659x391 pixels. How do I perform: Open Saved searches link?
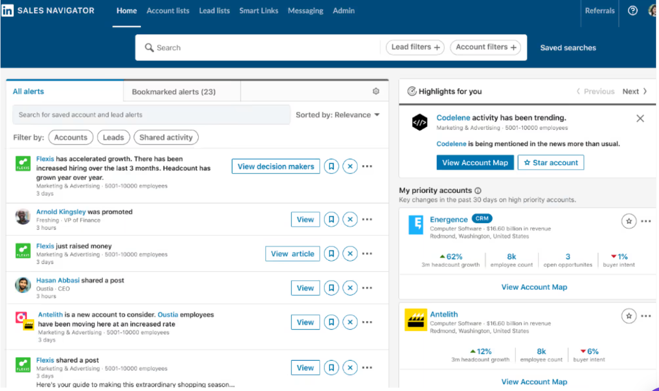[568, 48]
